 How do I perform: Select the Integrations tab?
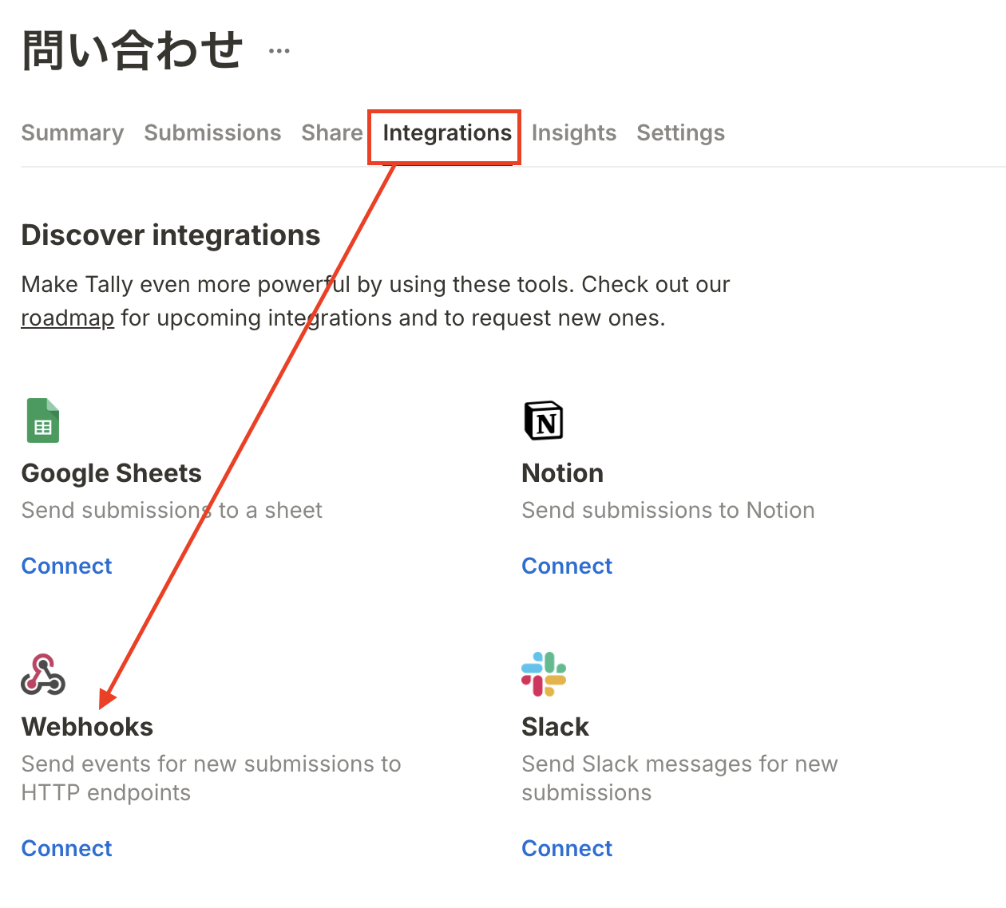tap(447, 133)
